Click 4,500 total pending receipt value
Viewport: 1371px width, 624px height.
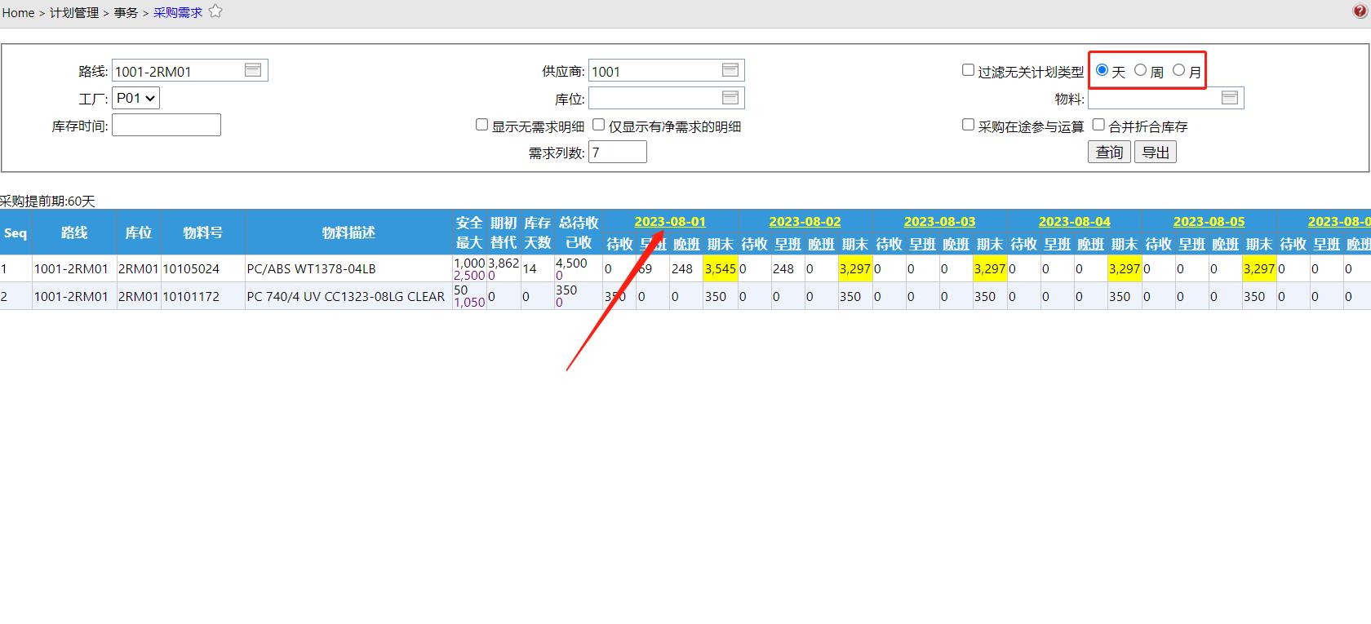[x=571, y=263]
